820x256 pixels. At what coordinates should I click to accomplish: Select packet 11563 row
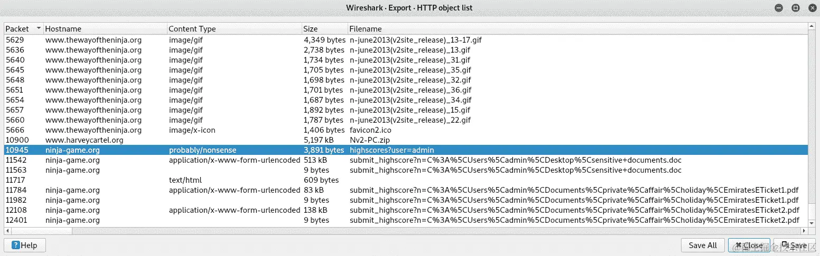[x=406, y=170]
